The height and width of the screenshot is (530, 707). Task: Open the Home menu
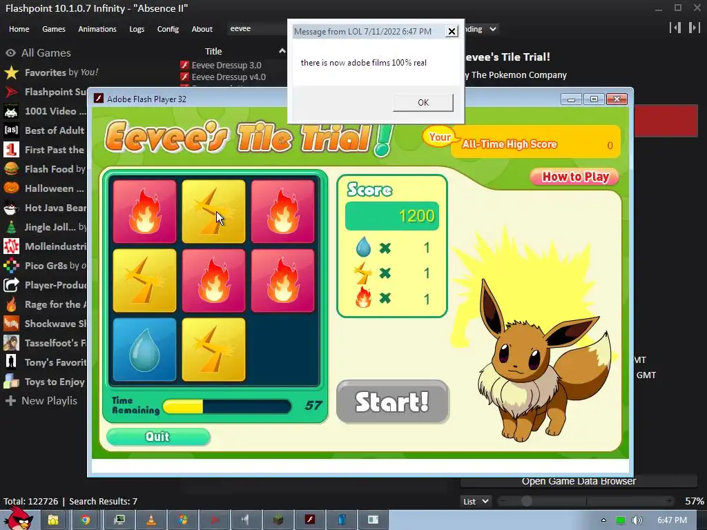click(19, 29)
